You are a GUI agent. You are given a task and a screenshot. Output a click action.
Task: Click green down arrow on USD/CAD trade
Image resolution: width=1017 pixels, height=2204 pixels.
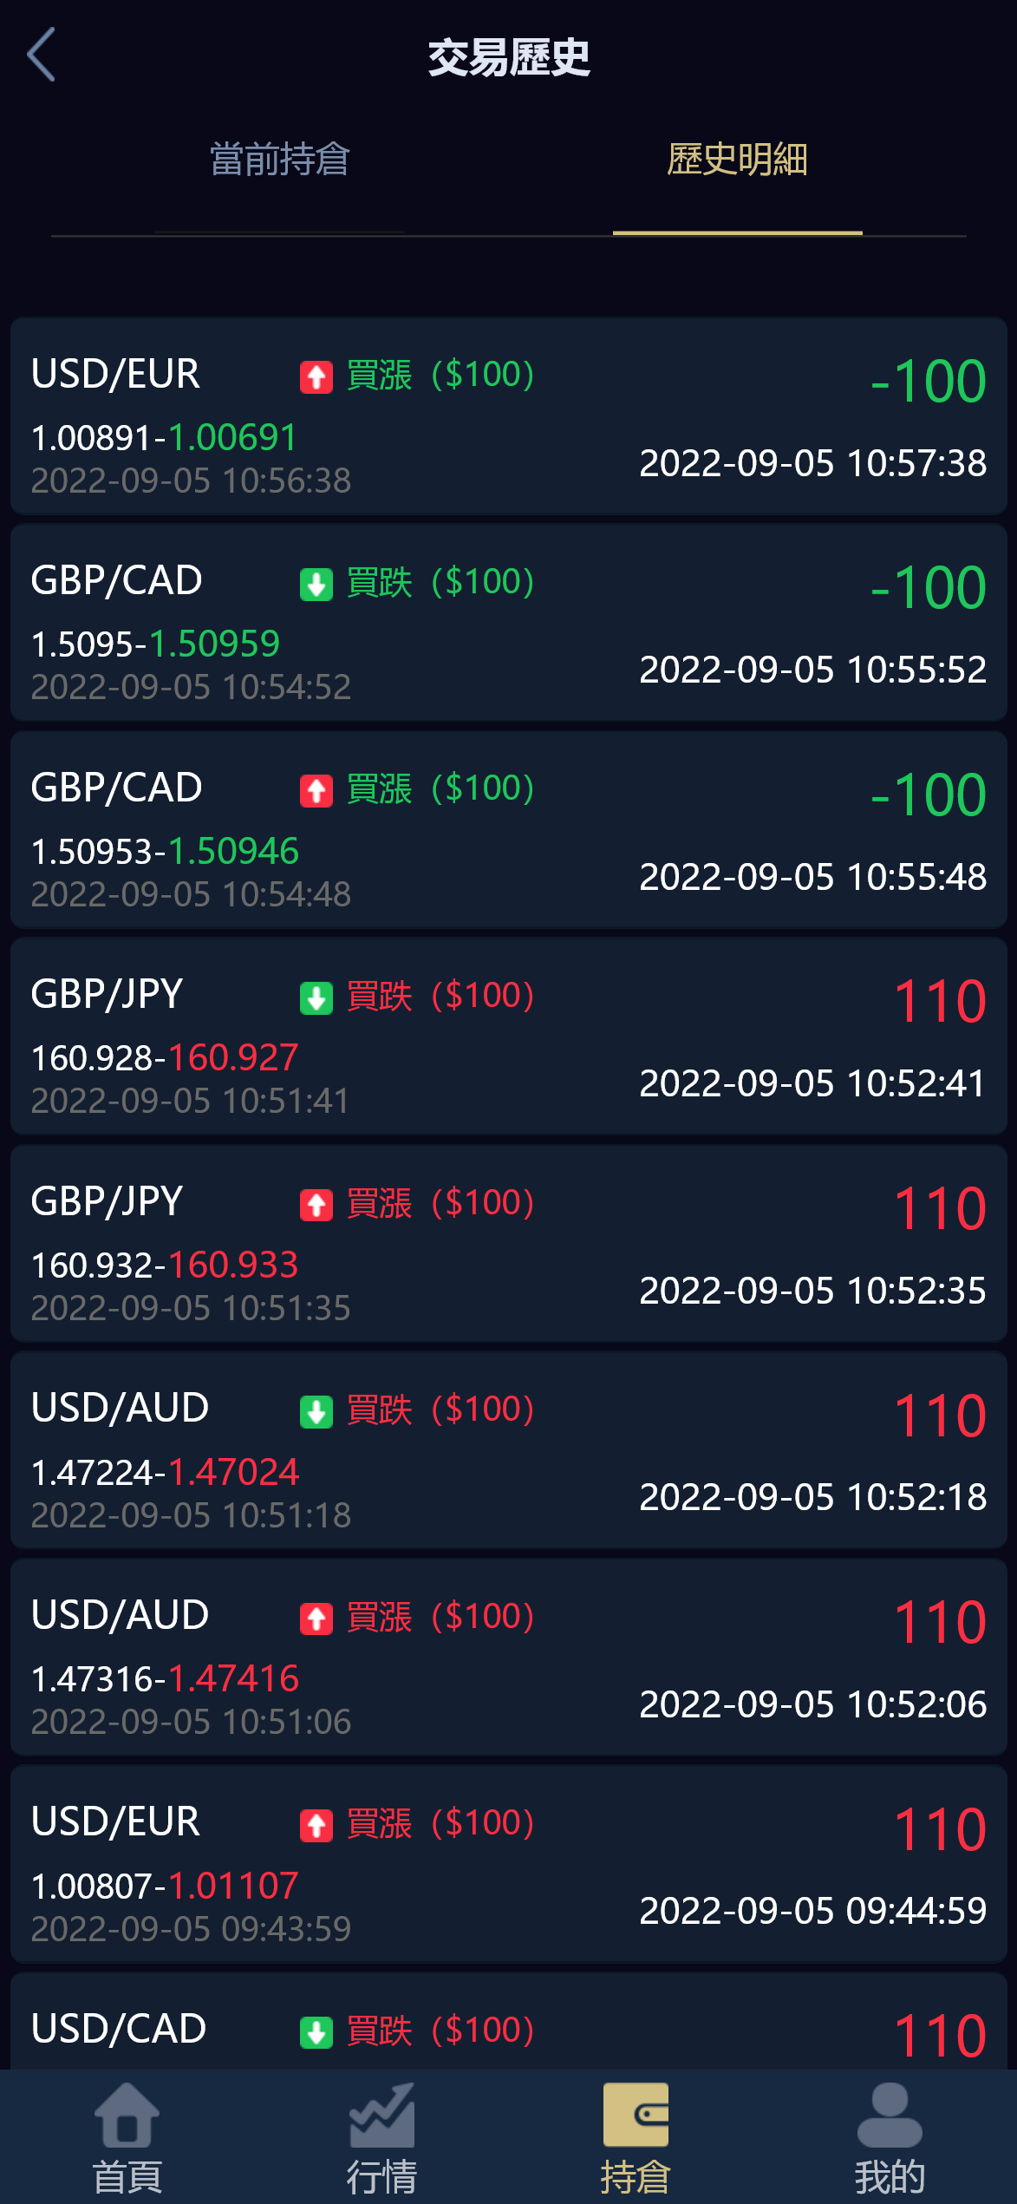(x=316, y=2032)
